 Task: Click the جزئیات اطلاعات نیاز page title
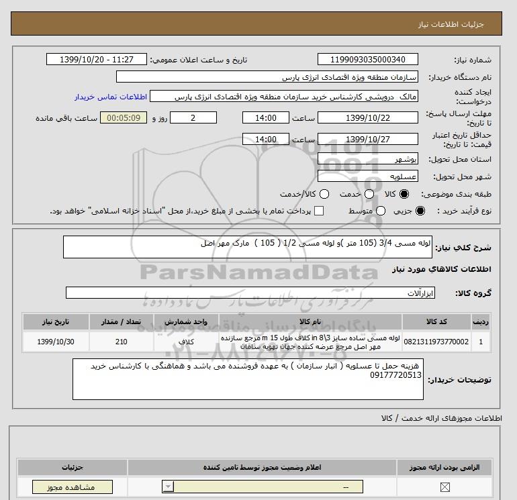(451, 24)
